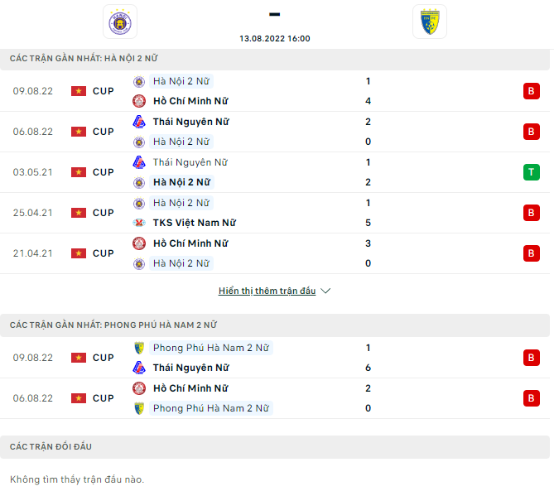The width and height of the screenshot is (554, 491).
Task: Select the Các trận gần nhất: Hà Nội 2 Nữ header
Action: (84, 59)
